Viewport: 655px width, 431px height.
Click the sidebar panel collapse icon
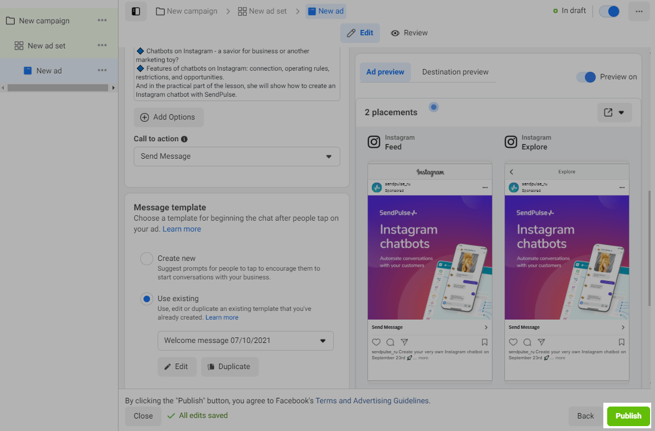[136, 11]
